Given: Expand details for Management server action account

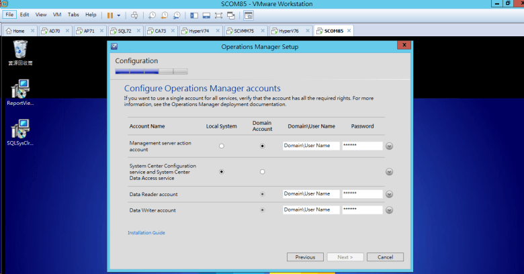Looking at the screenshot, I should point(389,146).
